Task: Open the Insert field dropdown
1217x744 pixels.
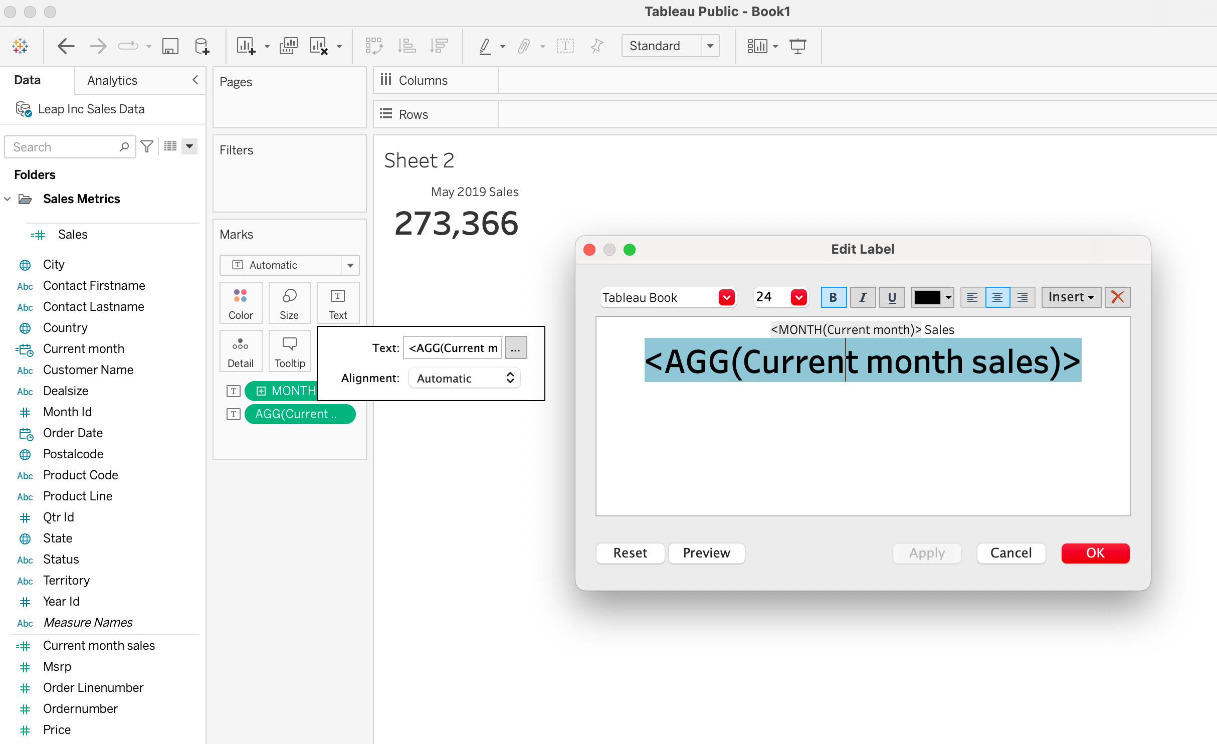Action: [1071, 297]
